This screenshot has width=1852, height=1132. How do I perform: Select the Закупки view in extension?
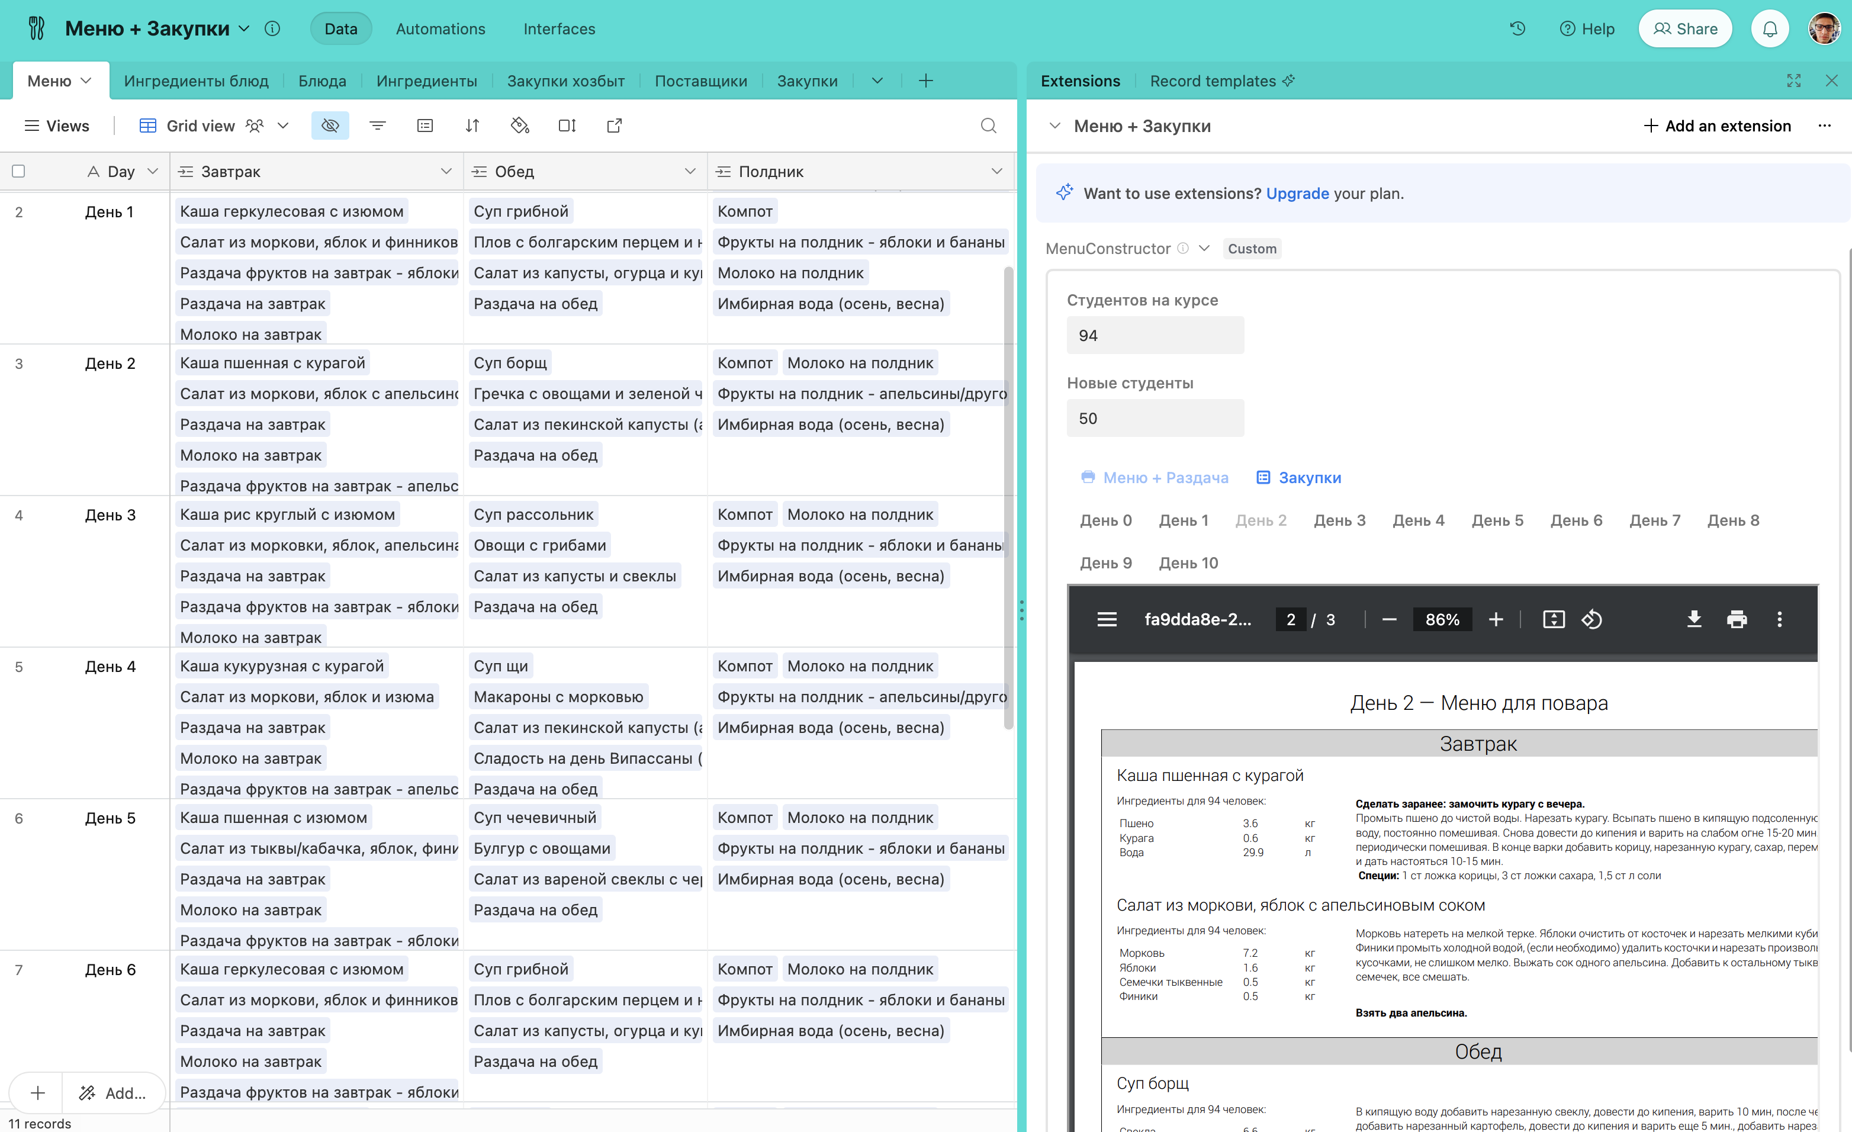click(x=1299, y=477)
